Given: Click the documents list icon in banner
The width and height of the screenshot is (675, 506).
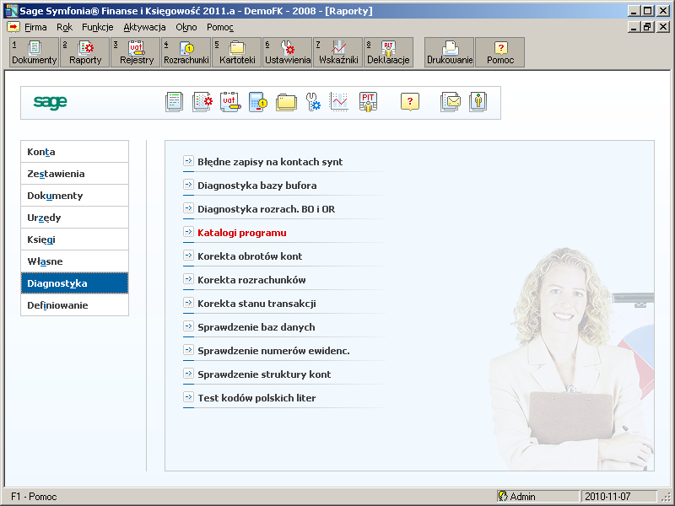Looking at the screenshot, I should 174,102.
